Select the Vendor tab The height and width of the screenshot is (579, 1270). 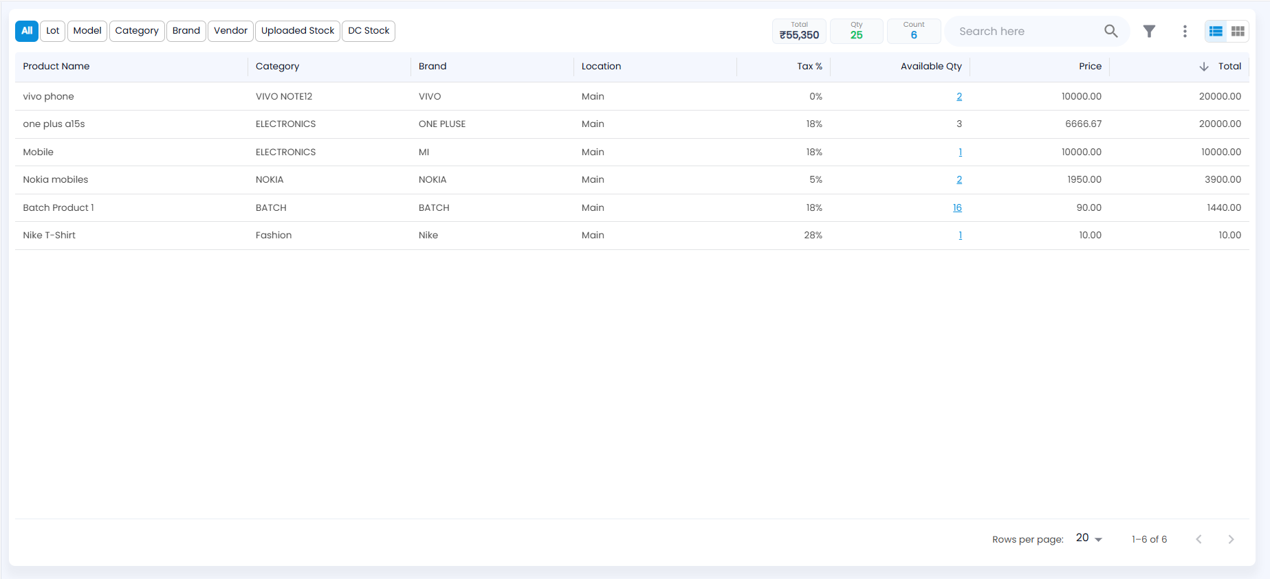click(x=230, y=31)
